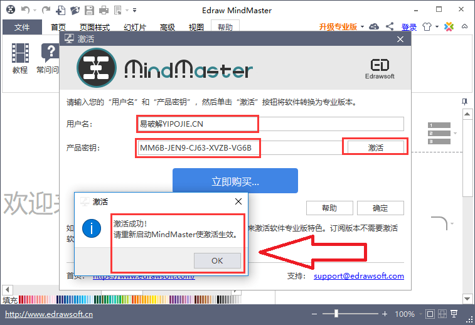Expand the shirt theme icon dropdown
Screen dimensions: 475x325
click(x=437, y=27)
